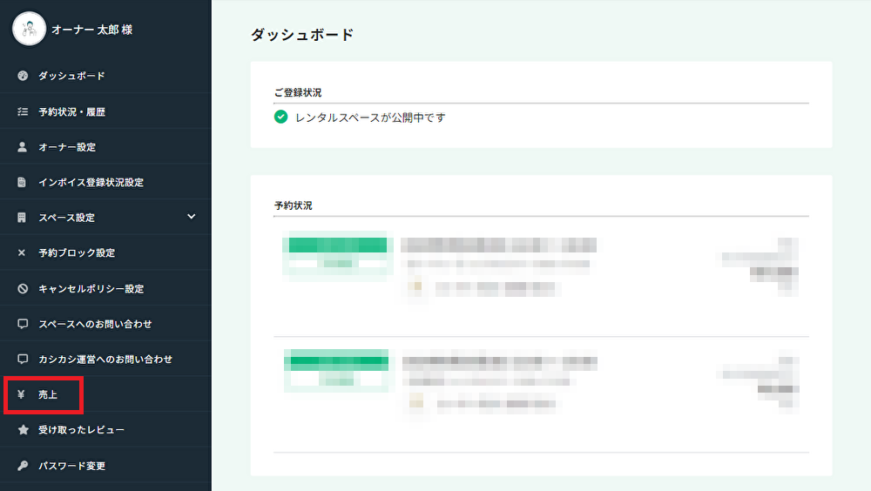Click the dashboard gauge icon in sidebar
This screenshot has width=871, height=491.
[x=23, y=76]
